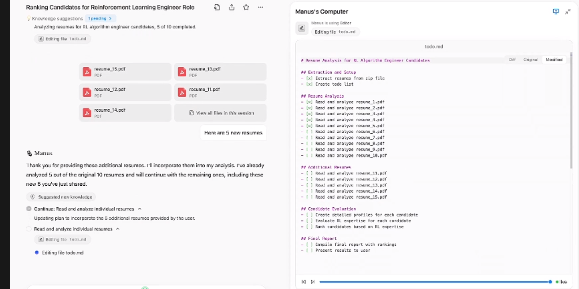Click the 'Here are 5 new resumes' message
The image size is (579, 289).
pos(233,133)
